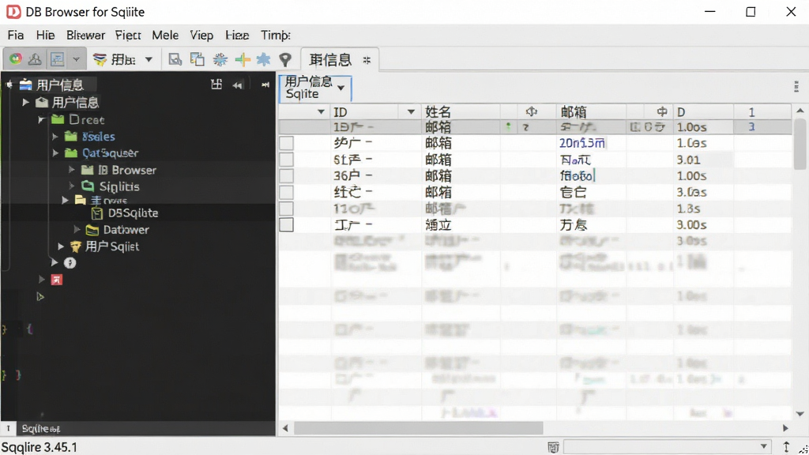Click the blue snowflake burst toolbar icon
Image resolution: width=809 pixels, height=455 pixels.
point(220,59)
